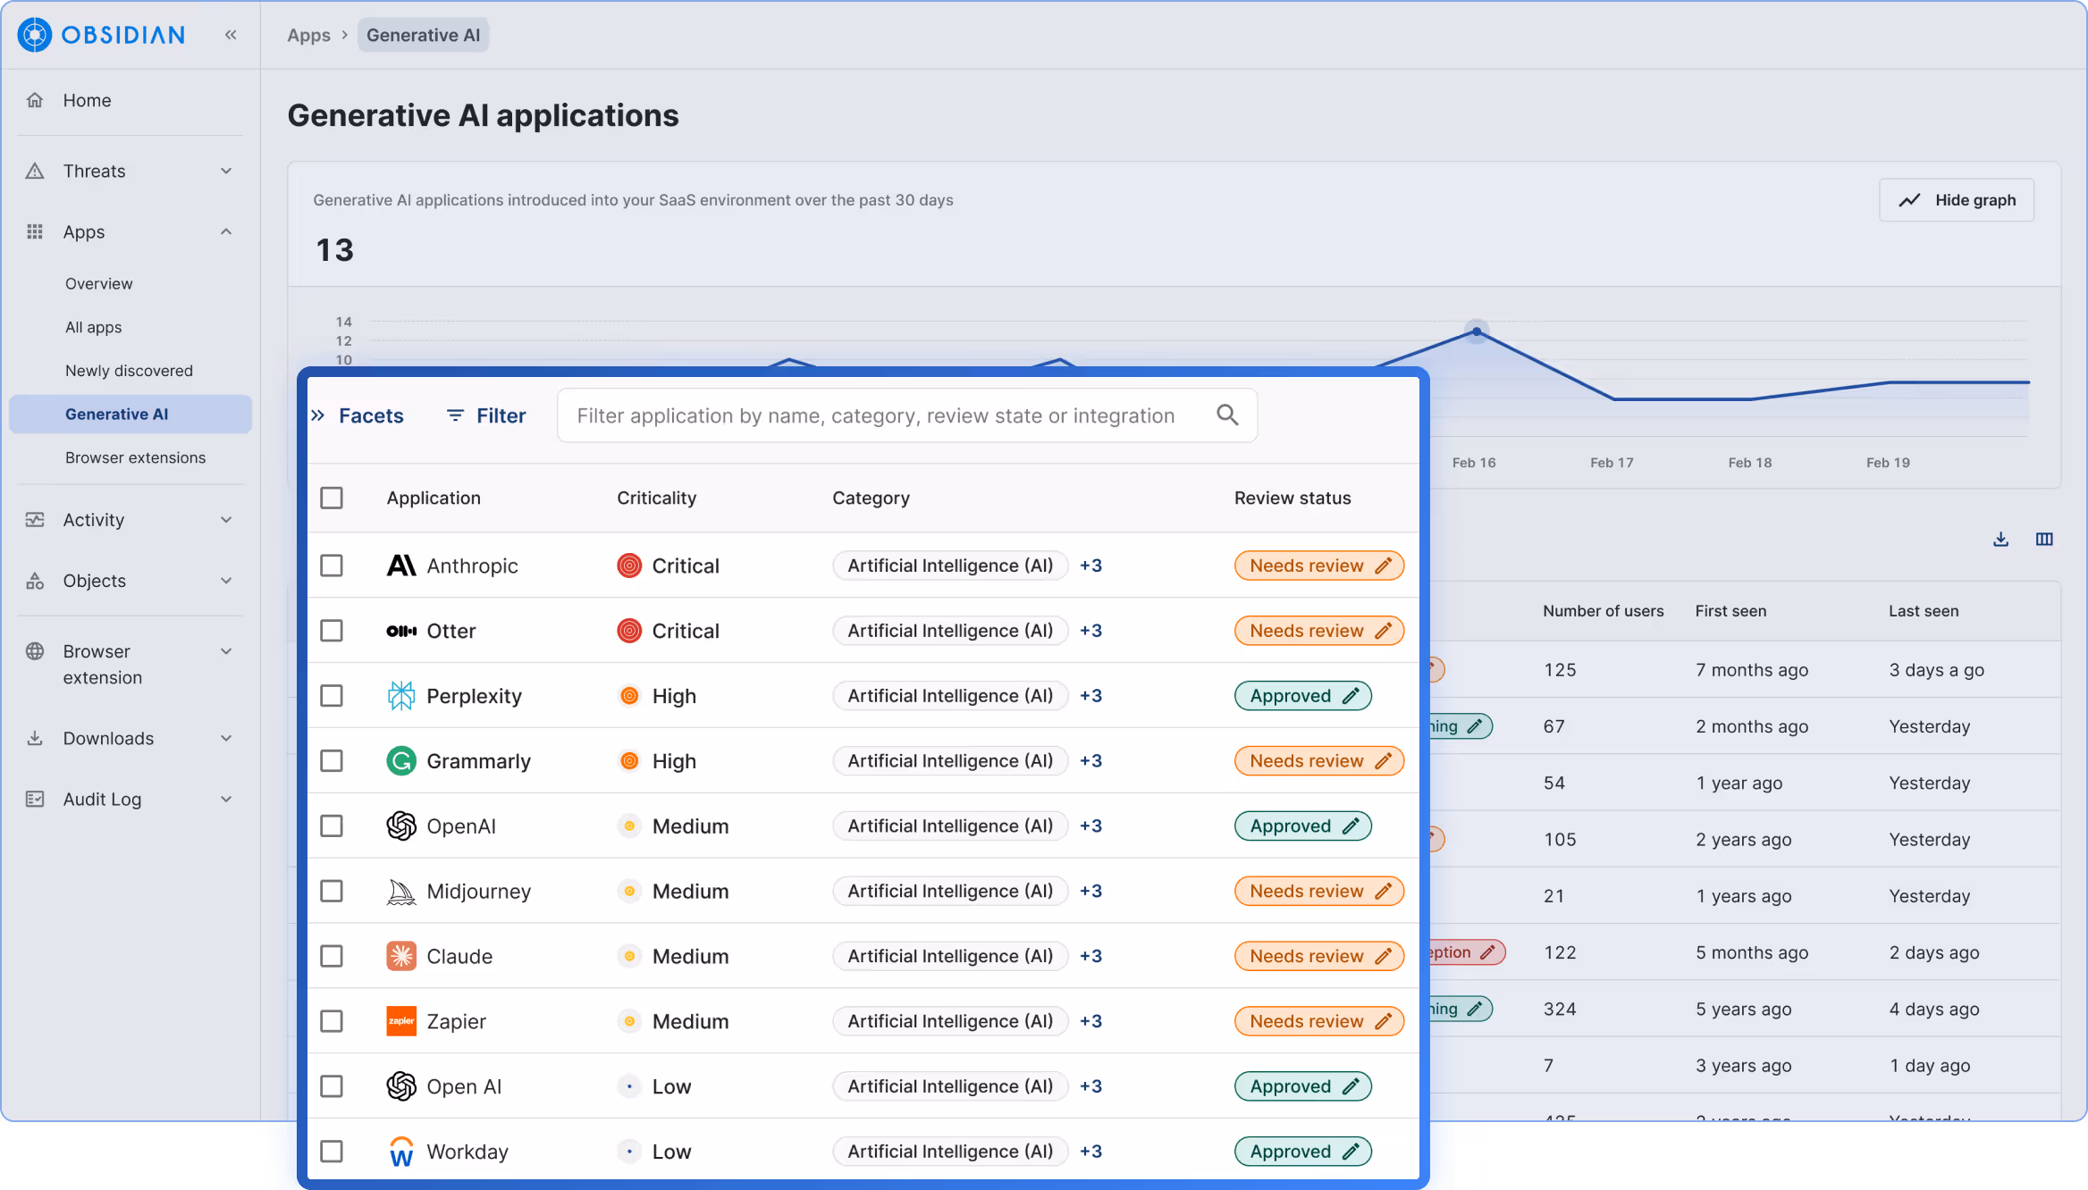Click the Midjourney sailboat icon
The image size is (2088, 1190).
click(401, 892)
